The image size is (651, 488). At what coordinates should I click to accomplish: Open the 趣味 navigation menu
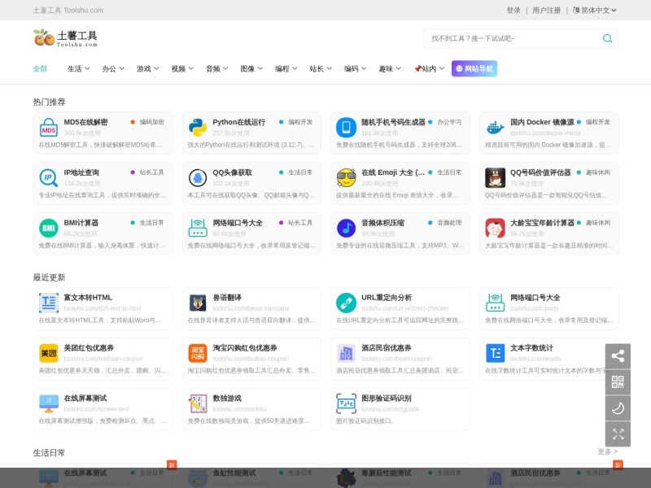click(390, 69)
